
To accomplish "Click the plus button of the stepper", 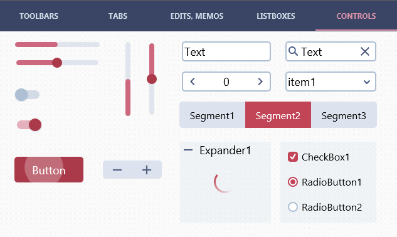I will click(147, 170).
